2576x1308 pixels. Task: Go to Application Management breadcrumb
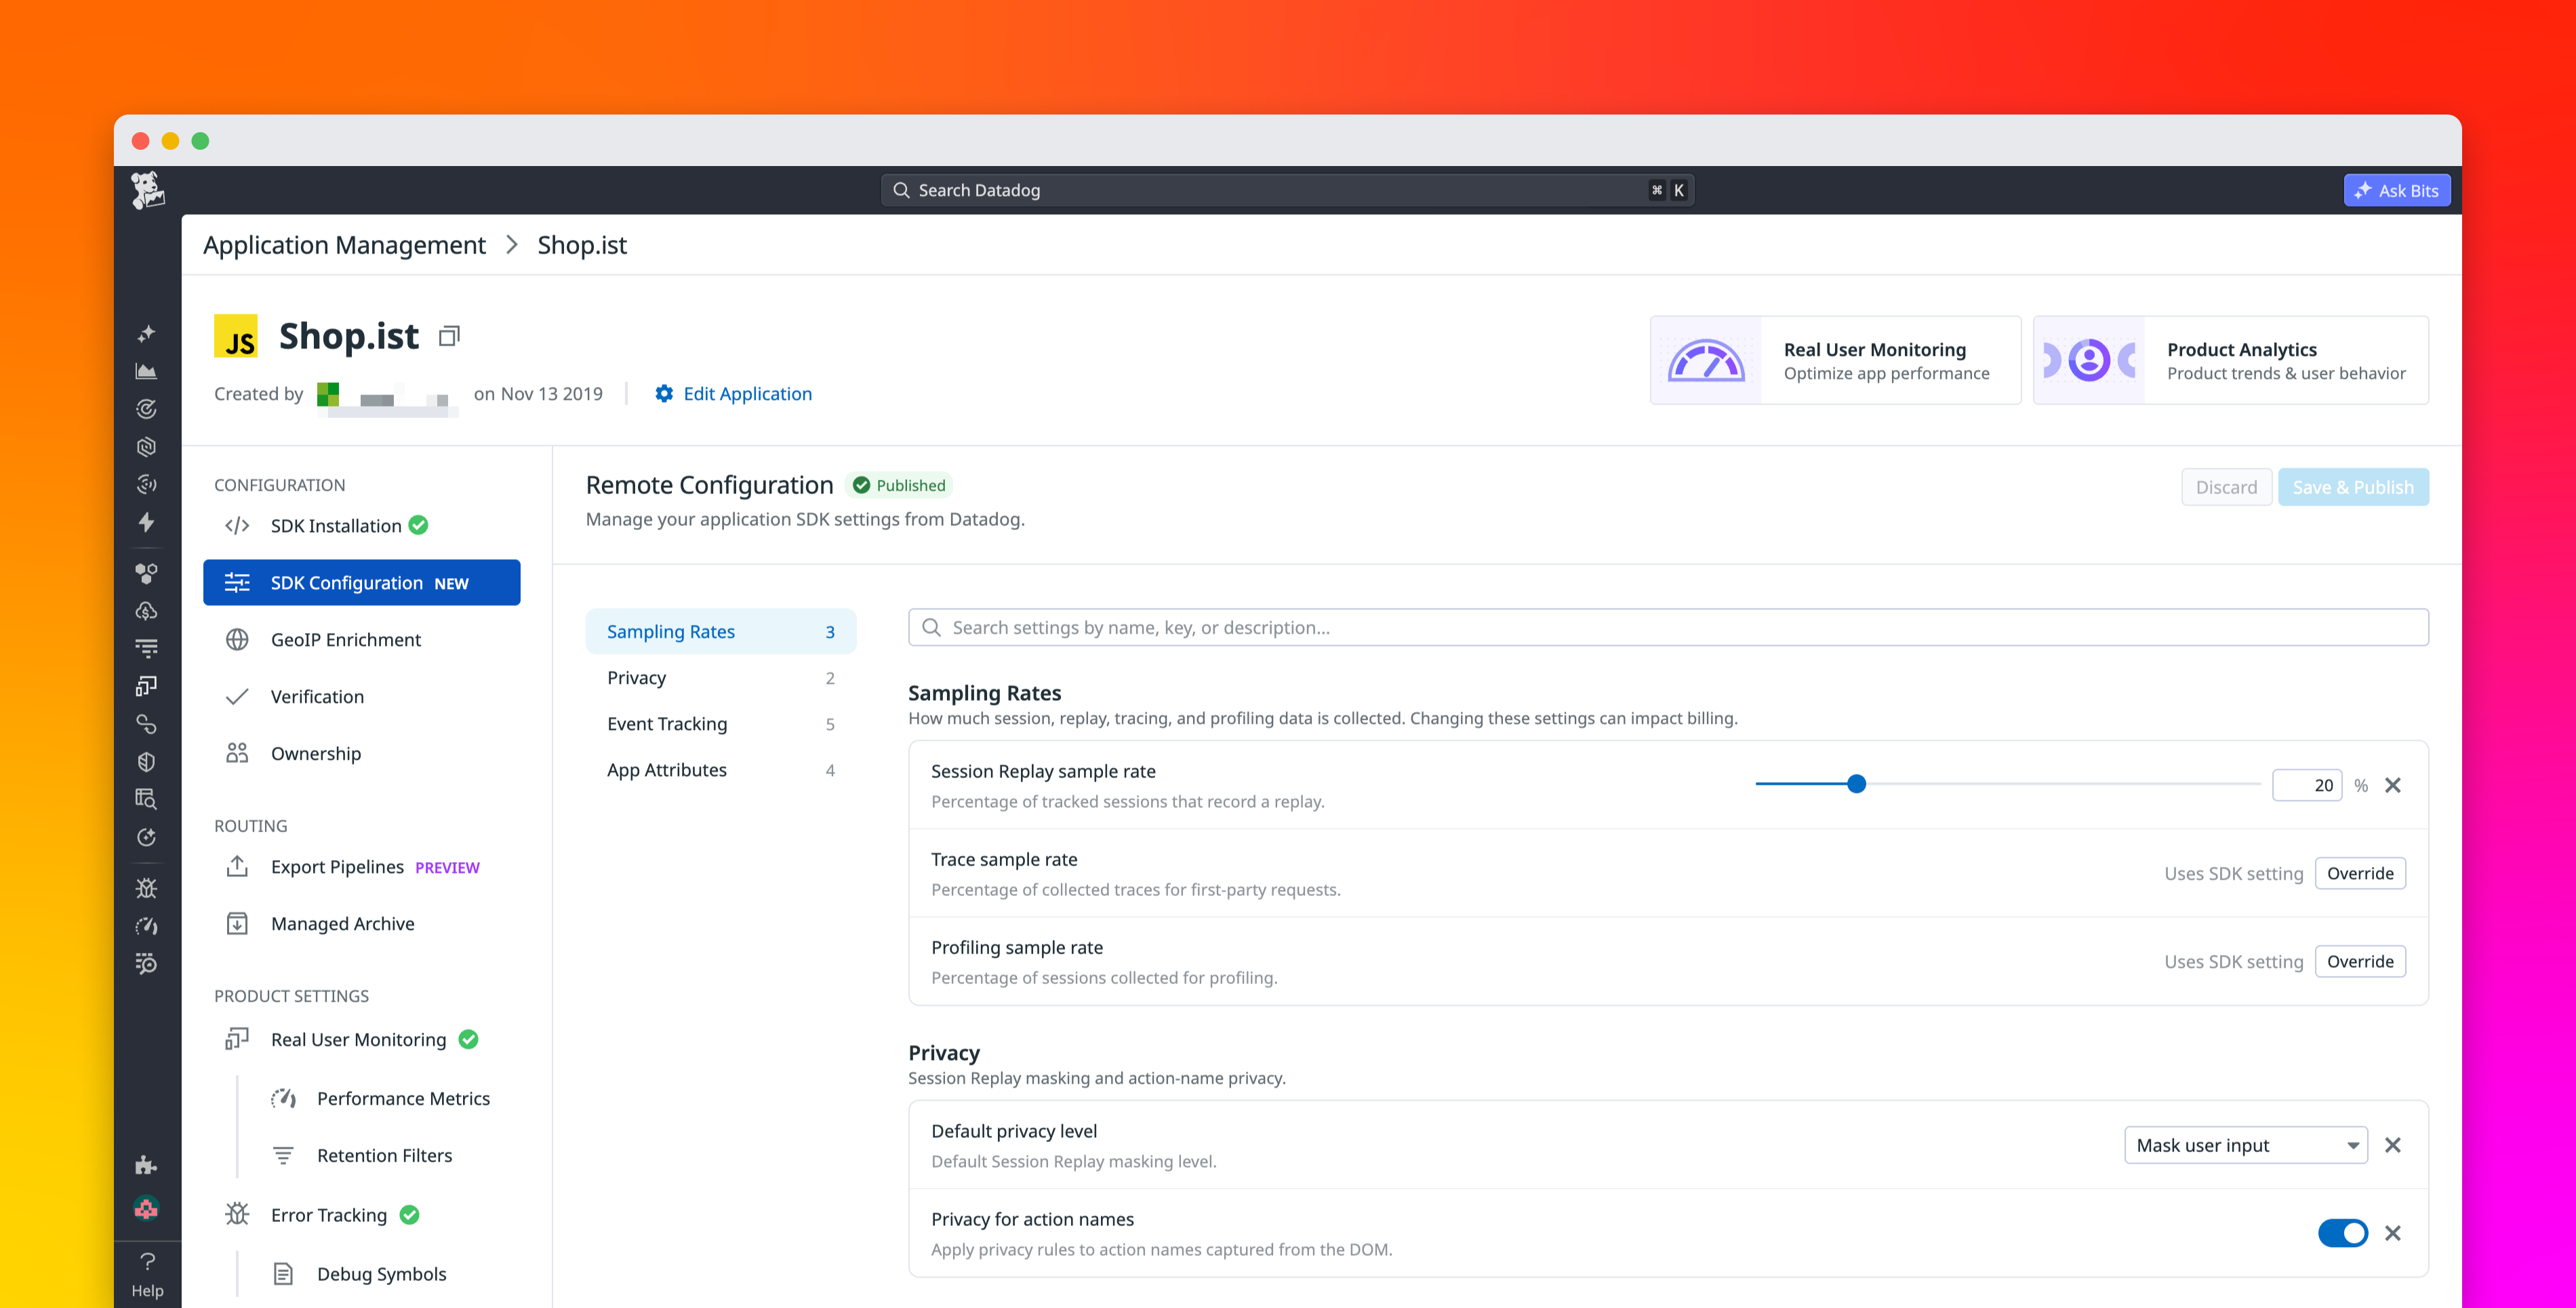click(344, 245)
